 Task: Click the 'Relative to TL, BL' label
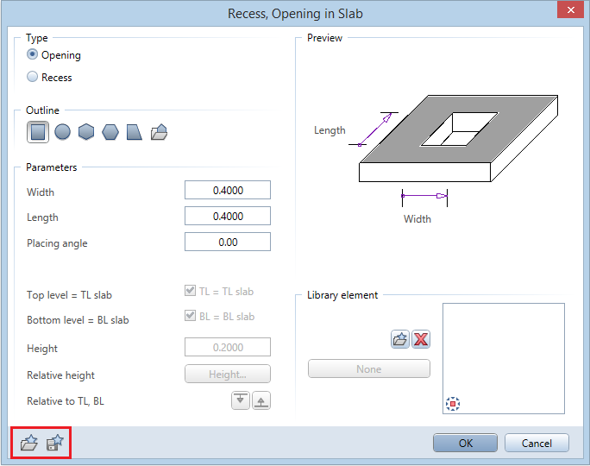point(66,401)
